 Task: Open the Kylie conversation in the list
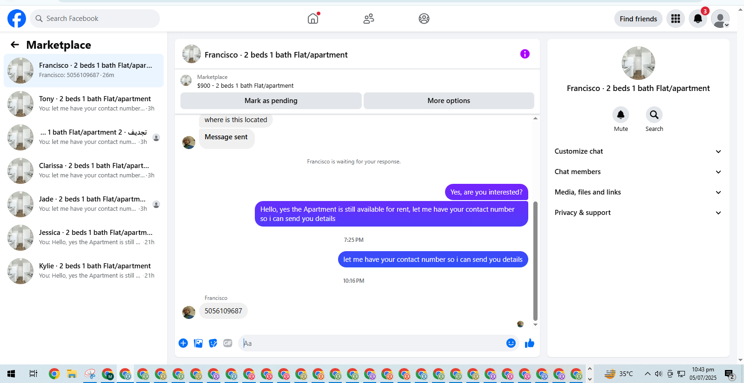click(x=84, y=271)
